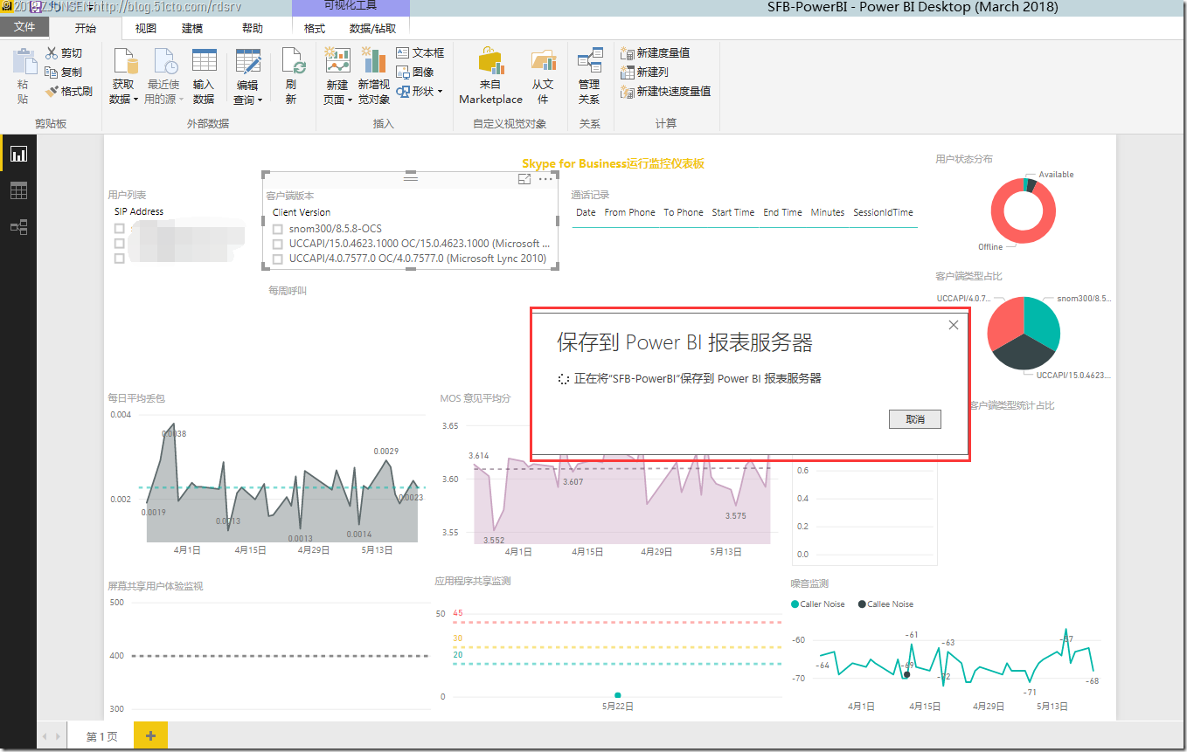
Task: Open the File (文件) menu
Action: pos(24,27)
